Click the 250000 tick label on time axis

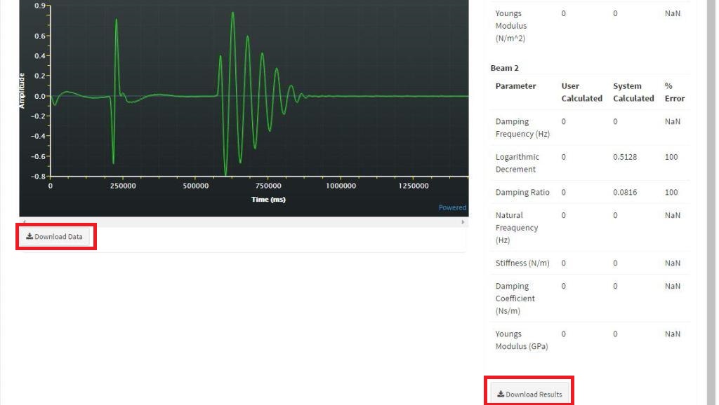pyautogui.click(x=123, y=186)
